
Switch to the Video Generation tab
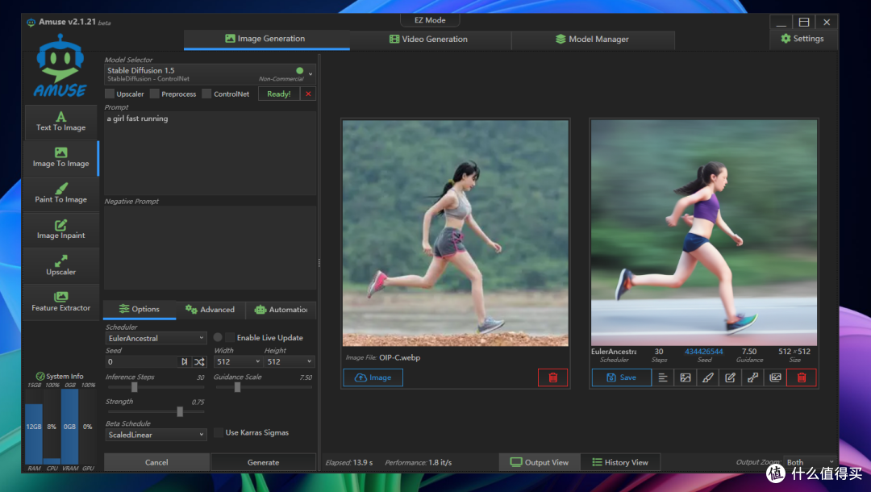[428, 39]
